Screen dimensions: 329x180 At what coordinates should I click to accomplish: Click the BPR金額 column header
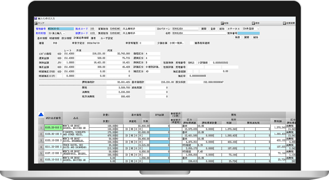pyautogui.click(x=160, y=115)
